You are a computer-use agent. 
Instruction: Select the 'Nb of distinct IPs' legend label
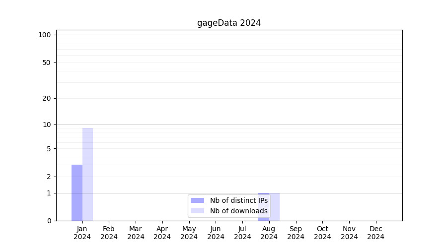[x=238, y=200]
